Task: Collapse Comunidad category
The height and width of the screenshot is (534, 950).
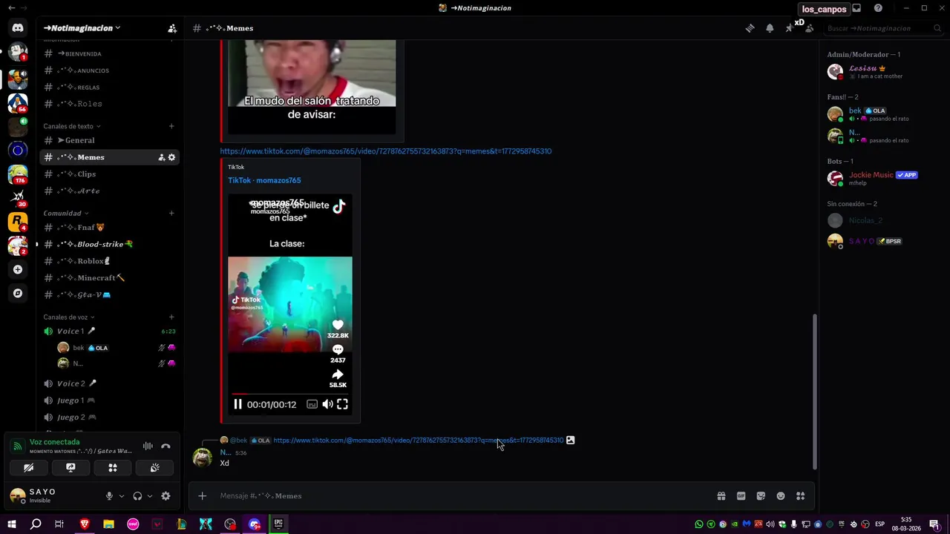Action: (x=65, y=213)
